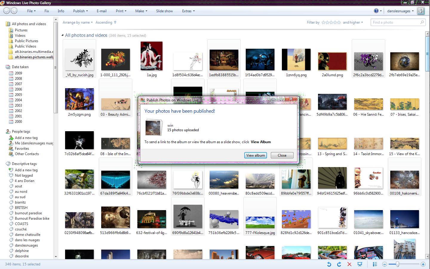The width and height of the screenshot is (430, 269).
Task: Add a new descriptive tag
Action: [x=26, y=170]
